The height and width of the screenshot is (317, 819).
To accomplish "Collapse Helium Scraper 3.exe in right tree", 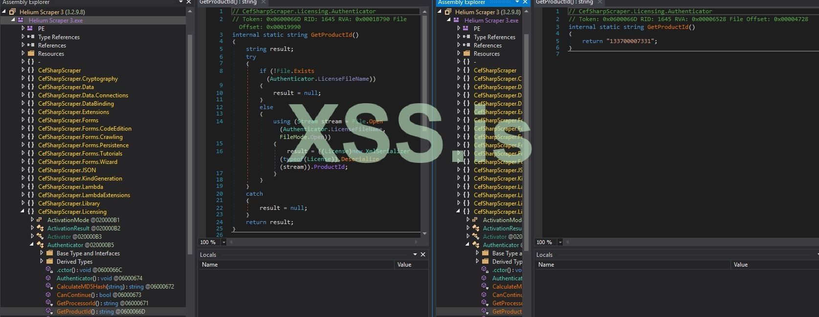I will pos(449,20).
